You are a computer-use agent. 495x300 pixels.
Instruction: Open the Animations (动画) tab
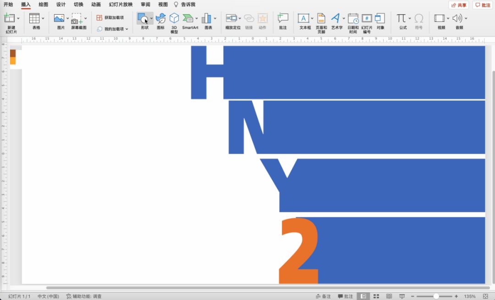click(96, 5)
